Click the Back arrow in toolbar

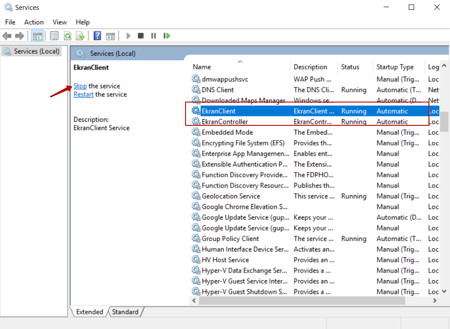[x=7, y=36]
